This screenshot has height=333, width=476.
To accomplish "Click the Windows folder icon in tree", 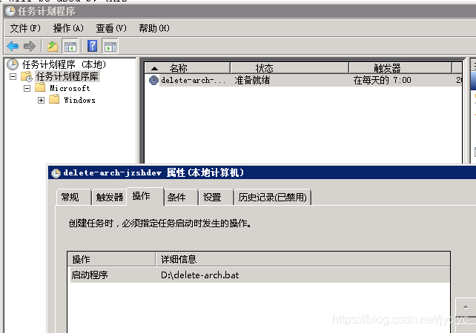I will click(54, 99).
